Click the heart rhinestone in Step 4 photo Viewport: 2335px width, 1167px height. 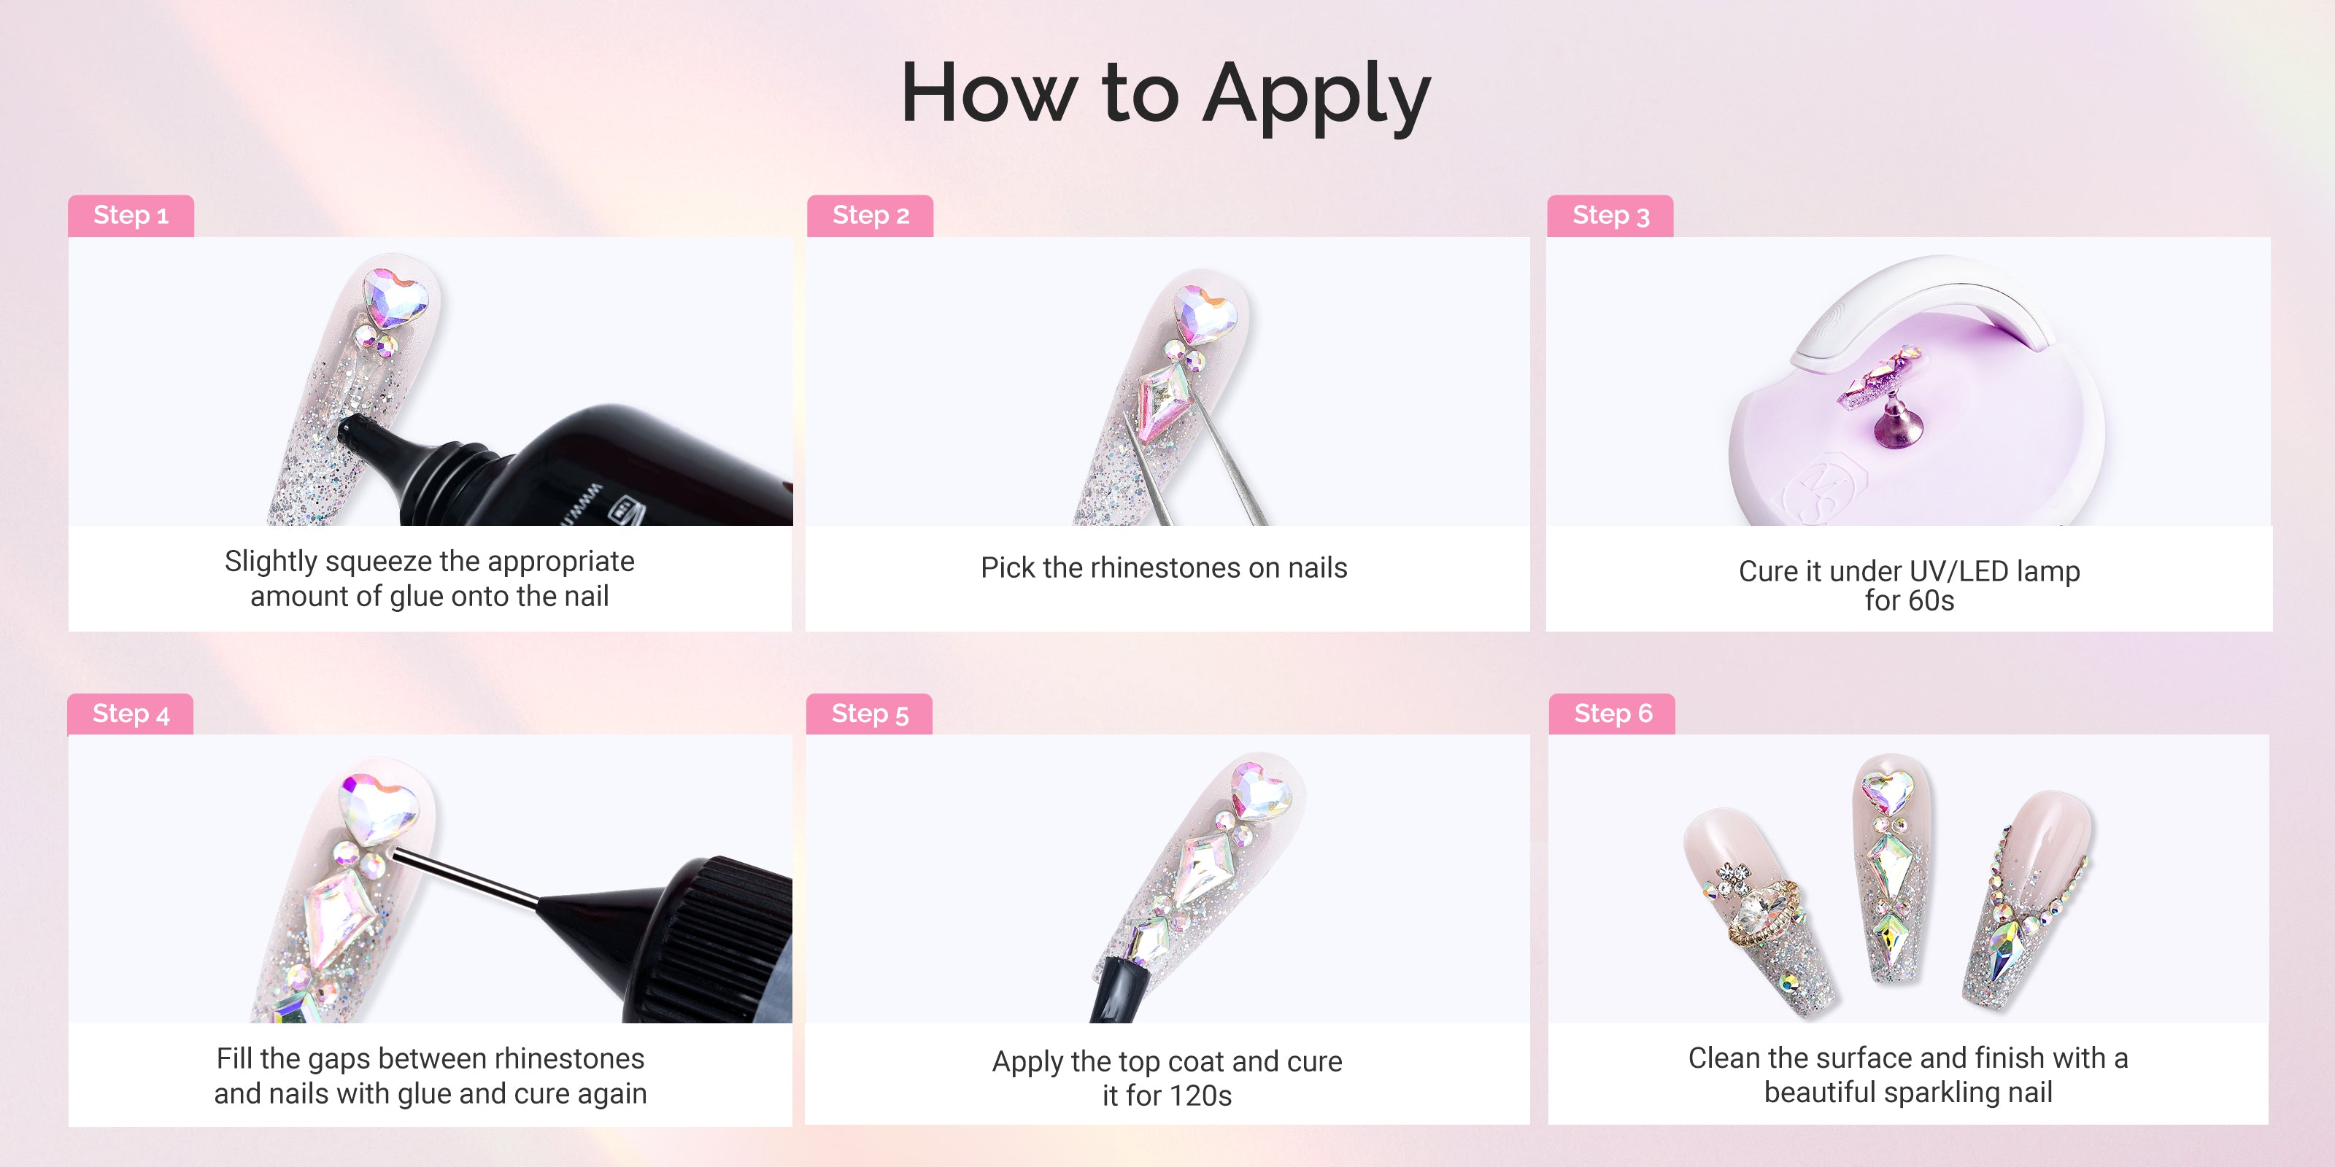click(x=378, y=807)
